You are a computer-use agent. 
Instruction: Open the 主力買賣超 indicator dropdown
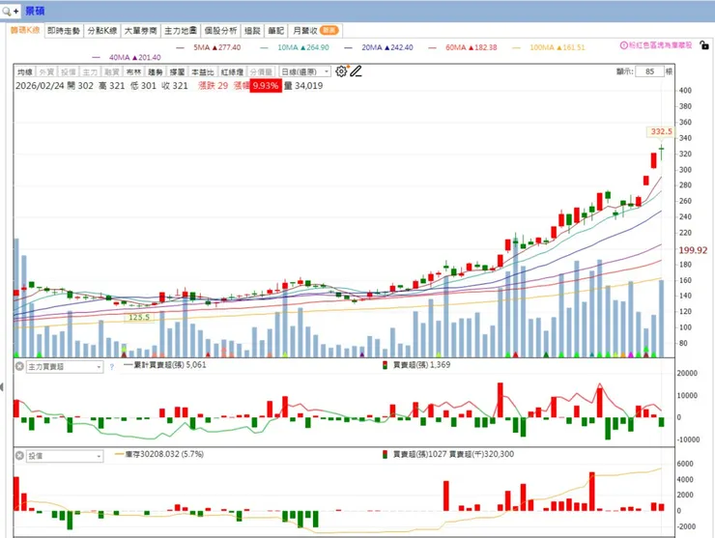pos(65,367)
